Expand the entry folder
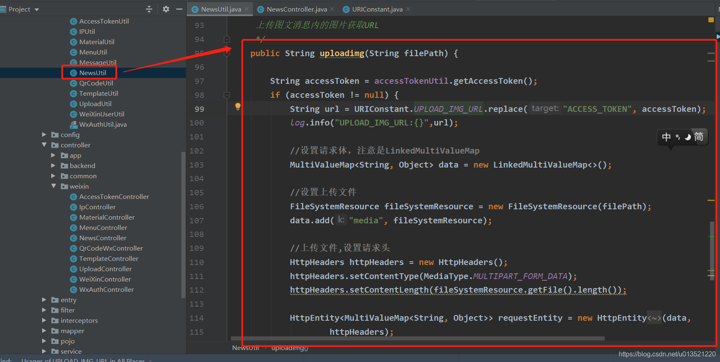This screenshot has width=720, height=362. pyautogui.click(x=44, y=300)
